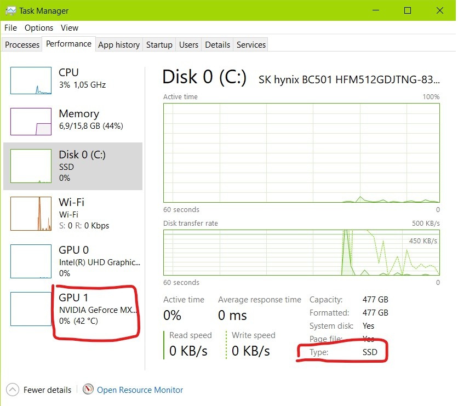Click the Disk 0 active time graph

[x=301, y=152]
